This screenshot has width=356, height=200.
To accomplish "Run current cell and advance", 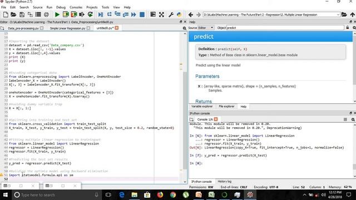I will (74, 14).
